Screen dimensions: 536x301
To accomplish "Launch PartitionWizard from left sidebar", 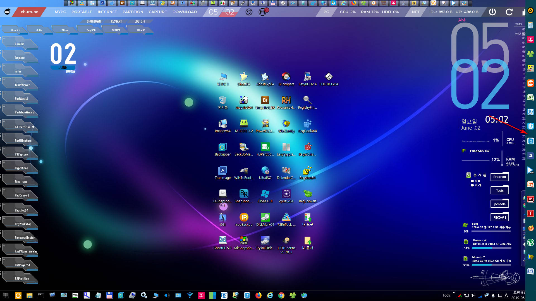I will (x=20, y=112).
